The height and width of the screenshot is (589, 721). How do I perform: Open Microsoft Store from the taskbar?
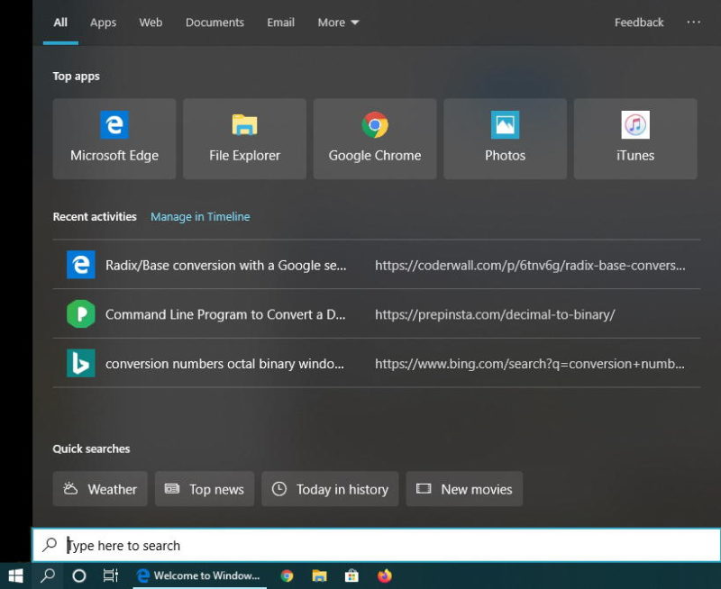(x=351, y=575)
